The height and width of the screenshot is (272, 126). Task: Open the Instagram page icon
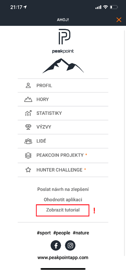coord(70,246)
